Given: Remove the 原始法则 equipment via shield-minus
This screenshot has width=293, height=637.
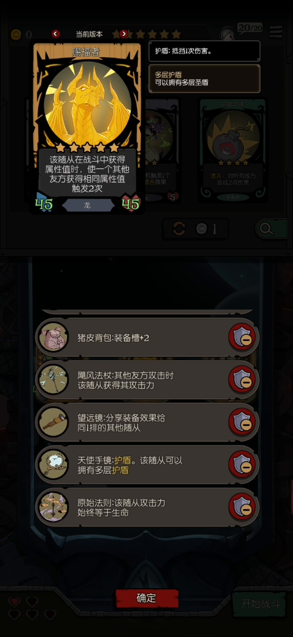Looking at the screenshot, I should point(242,507).
